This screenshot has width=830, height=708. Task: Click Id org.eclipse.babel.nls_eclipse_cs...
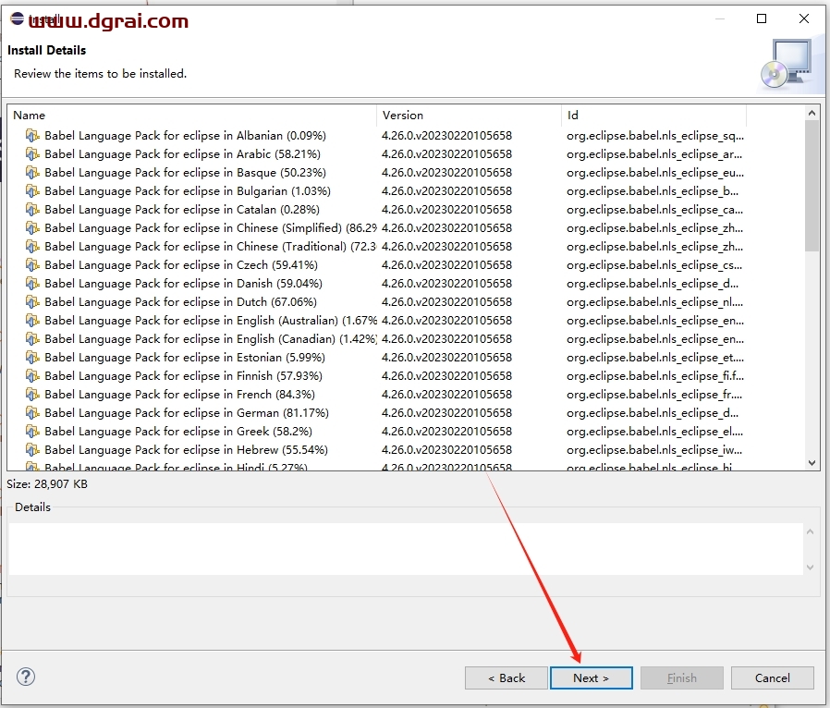(654, 265)
